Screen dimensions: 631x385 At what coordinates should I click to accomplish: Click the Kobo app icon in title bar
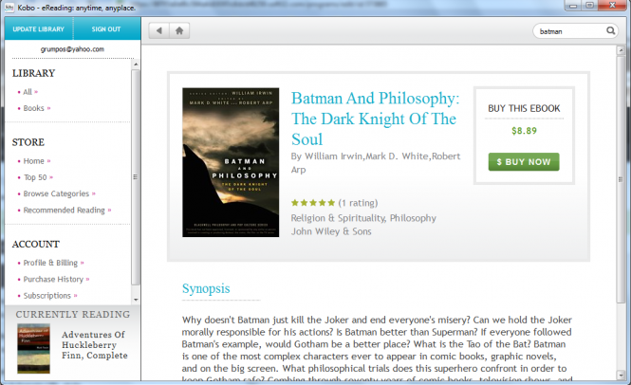click(x=9, y=8)
